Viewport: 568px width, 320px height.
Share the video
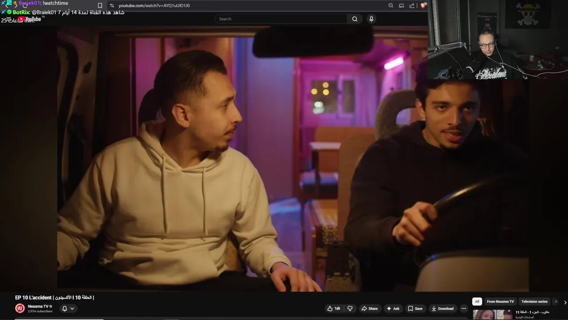pos(369,308)
